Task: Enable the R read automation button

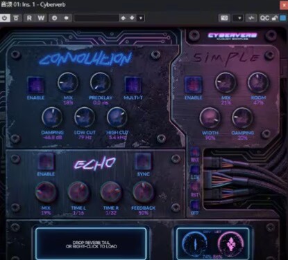Action: 29,18
